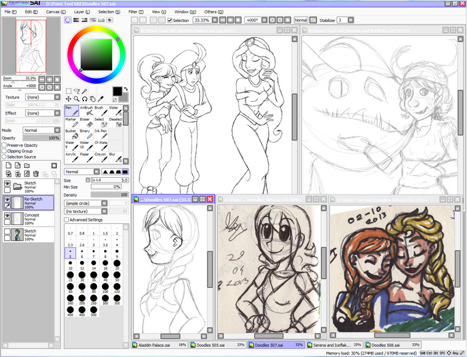Viewport: 467px width, 357px height.
Task: Select the magic wand tool
Action: coord(85,91)
